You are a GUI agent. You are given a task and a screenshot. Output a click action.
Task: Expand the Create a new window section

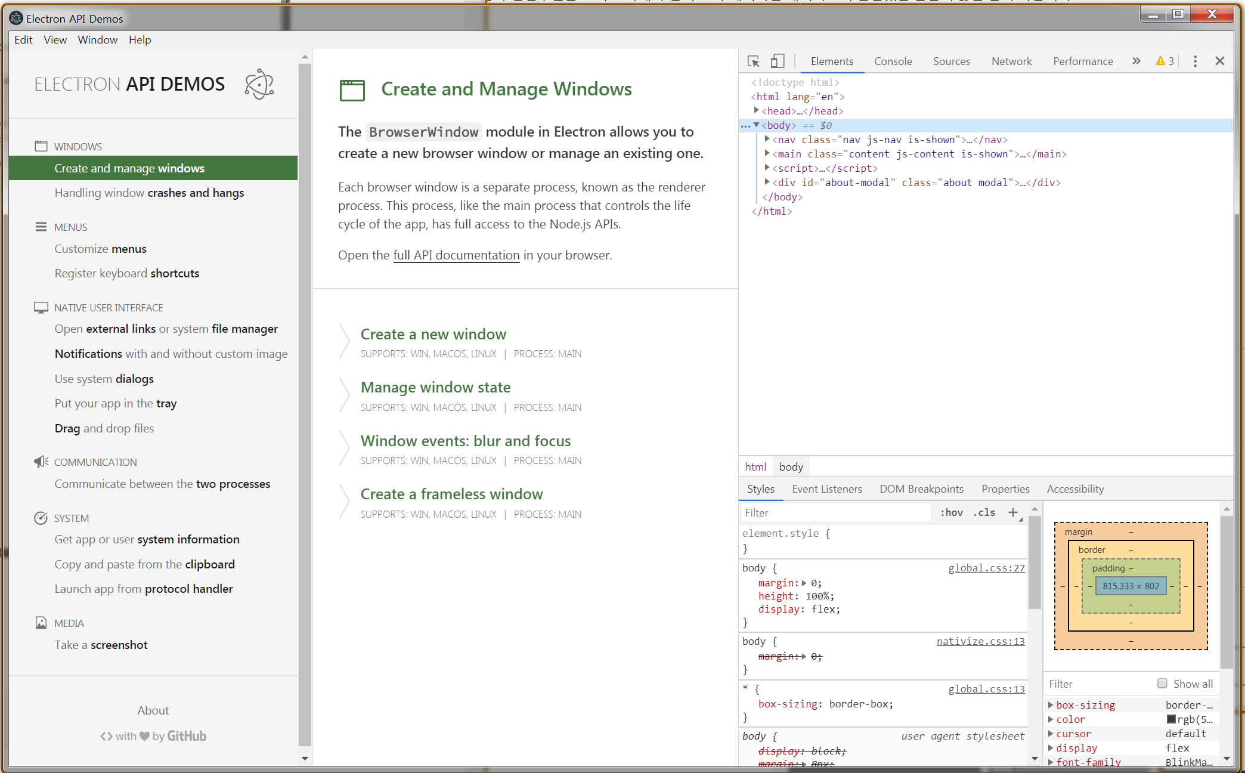click(433, 334)
